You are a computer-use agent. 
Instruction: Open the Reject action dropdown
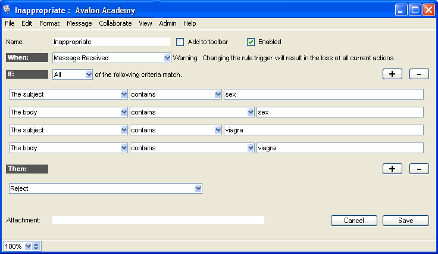pos(198,188)
